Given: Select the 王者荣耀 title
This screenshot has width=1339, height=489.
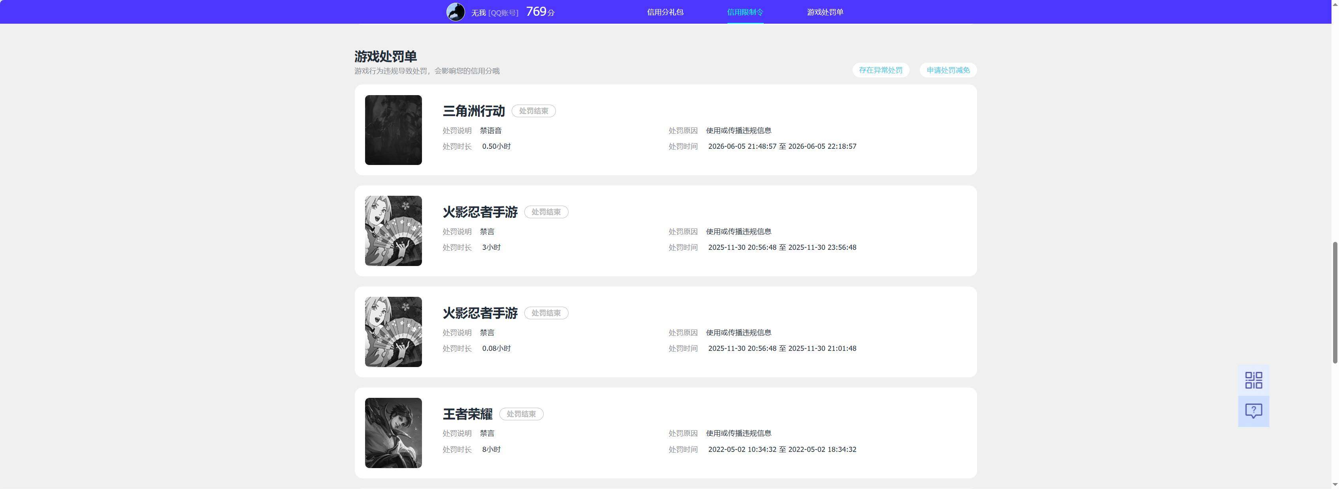Looking at the screenshot, I should point(467,414).
